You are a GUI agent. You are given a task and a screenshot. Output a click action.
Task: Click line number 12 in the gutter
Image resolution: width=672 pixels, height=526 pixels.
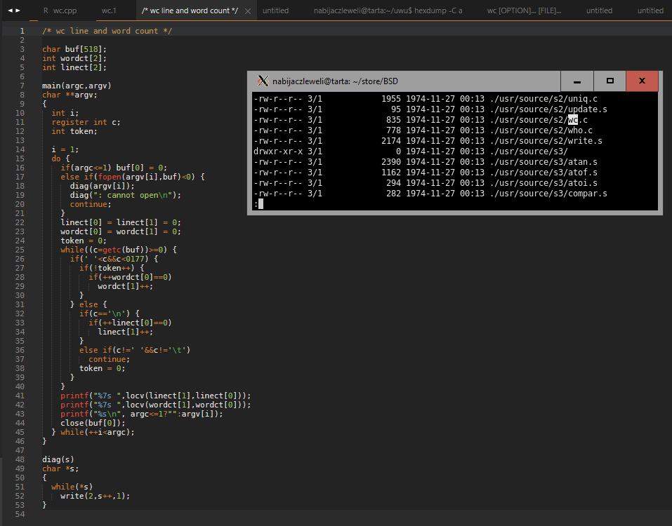(x=21, y=131)
